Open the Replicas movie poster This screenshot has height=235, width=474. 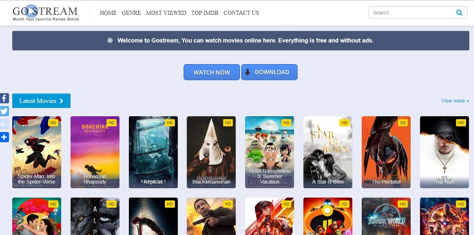(x=153, y=152)
